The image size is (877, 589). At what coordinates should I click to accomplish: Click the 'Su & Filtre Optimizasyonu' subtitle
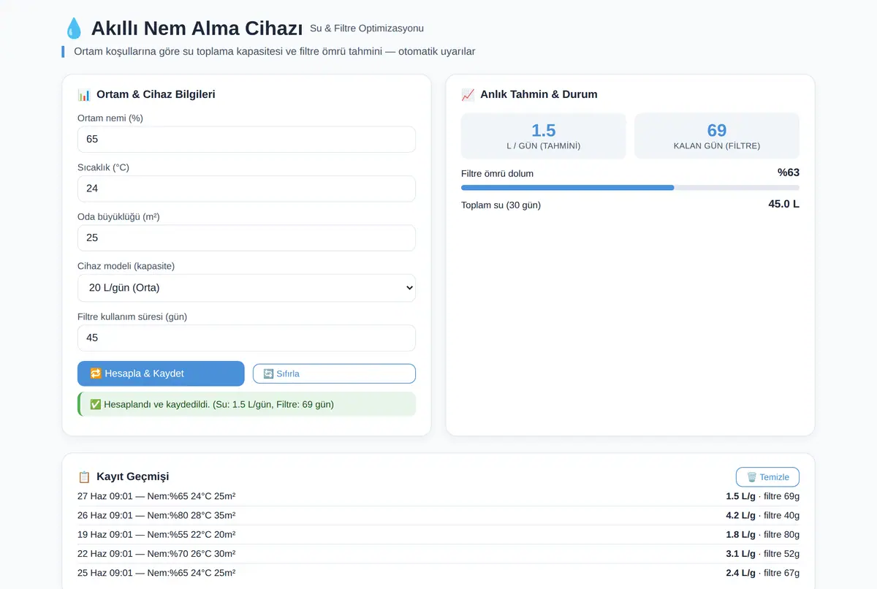click(367, 28)
